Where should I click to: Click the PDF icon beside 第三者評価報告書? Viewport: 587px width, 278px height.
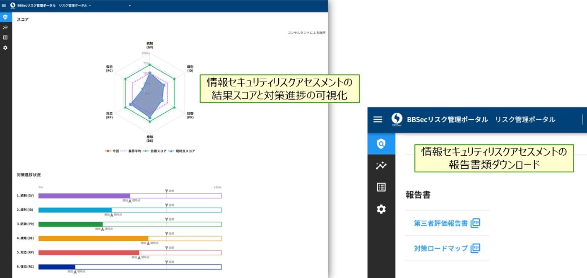pyautogui.click(x=475, y=223)
